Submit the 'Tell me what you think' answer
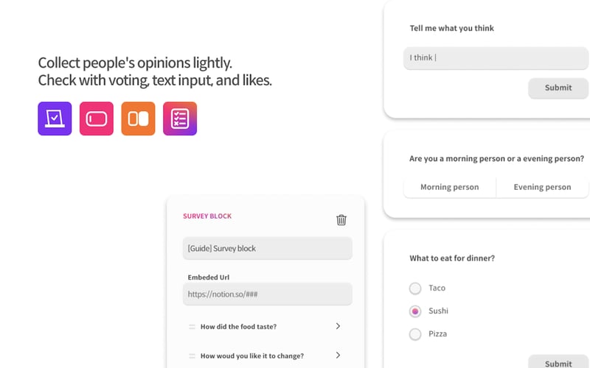This screenshot has height=368, width=590. click(x=558, y=88)
